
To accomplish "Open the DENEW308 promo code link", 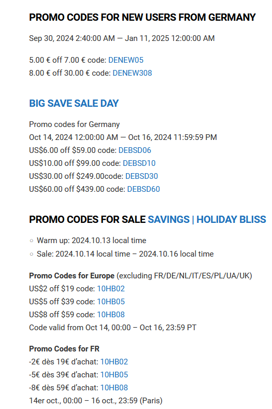I will [132, 73].
